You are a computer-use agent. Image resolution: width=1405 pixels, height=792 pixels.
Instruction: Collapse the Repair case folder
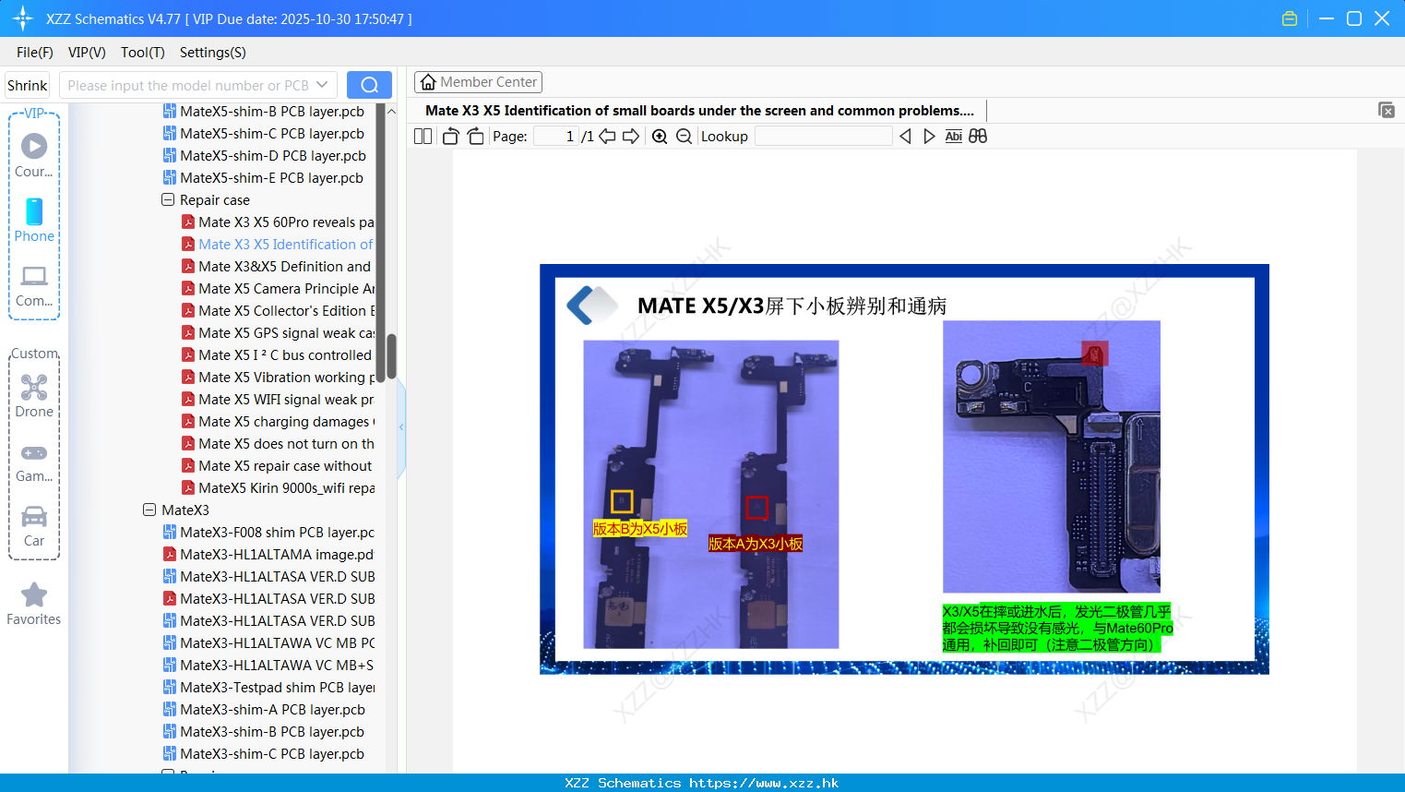click(168, 199)
